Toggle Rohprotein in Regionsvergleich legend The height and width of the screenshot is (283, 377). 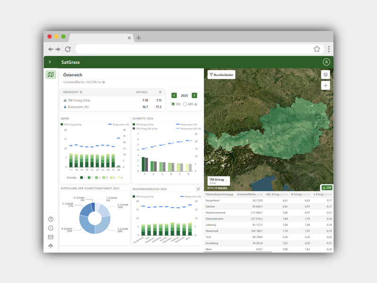pyautogui.click(x=190, y=197)
